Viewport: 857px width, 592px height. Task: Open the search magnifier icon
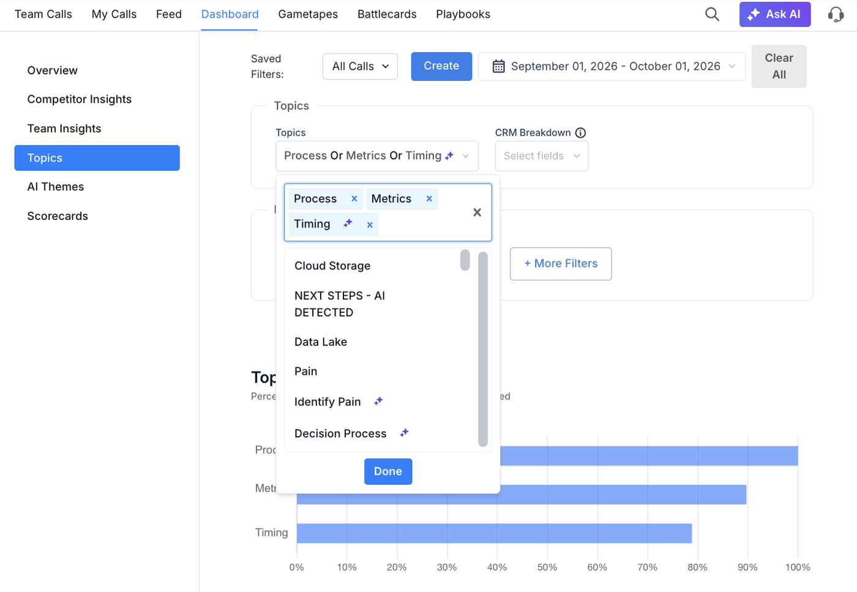pyautogui.click(x=712, y=14)
